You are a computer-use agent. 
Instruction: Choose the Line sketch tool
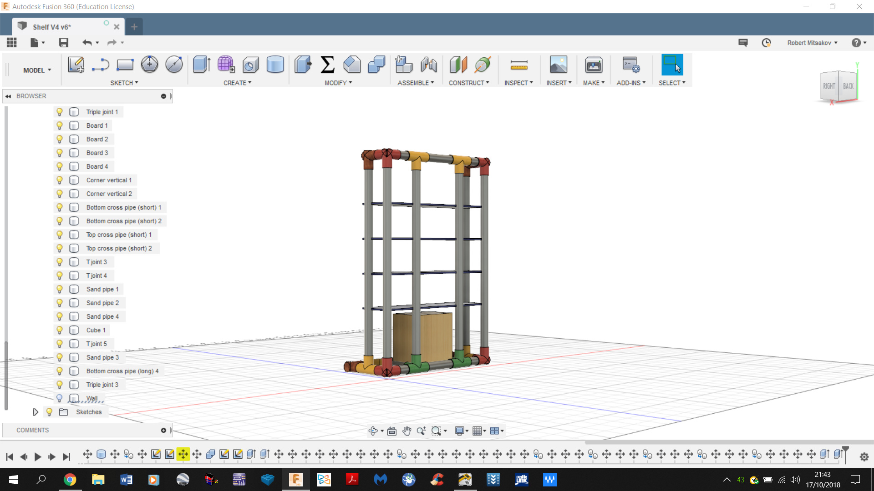(100, 65)
